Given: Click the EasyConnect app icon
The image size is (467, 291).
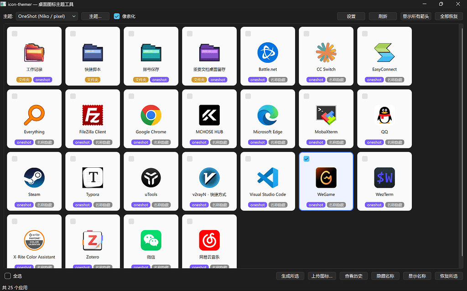Looking at the screenshot, I should point(384,53).
